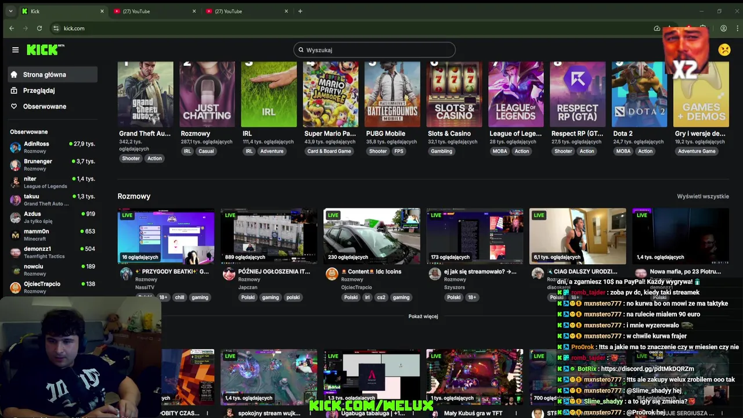
Task: Open Chrome profile icon
Action: coord(723,28)
